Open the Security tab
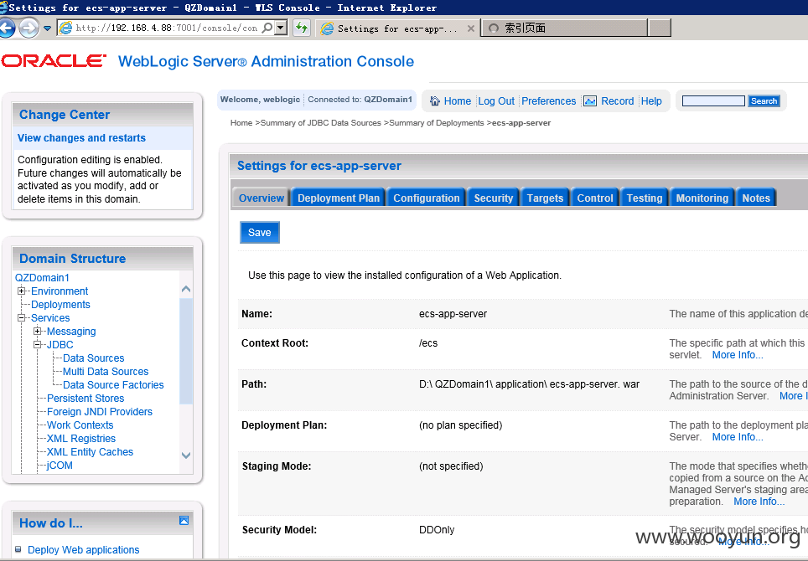The height and width of the screenshot is (561, 808). click(493, 198)
